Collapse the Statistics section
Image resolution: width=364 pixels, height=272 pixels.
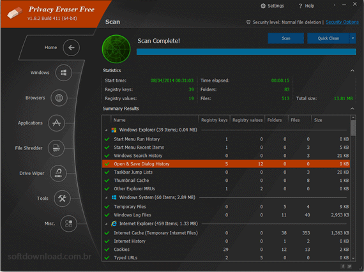[x=352, y=70]
